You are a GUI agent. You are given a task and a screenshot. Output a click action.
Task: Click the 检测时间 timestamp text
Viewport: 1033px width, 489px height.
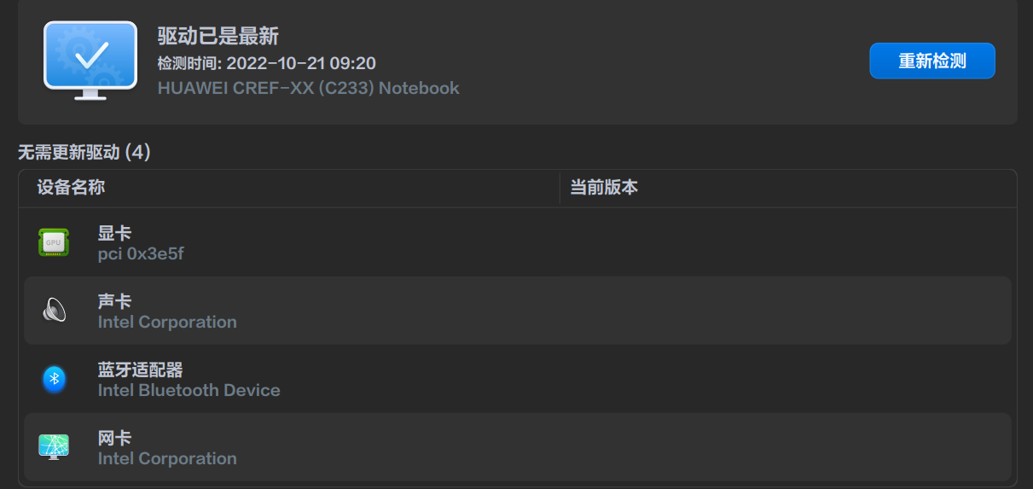click(266, 63)
